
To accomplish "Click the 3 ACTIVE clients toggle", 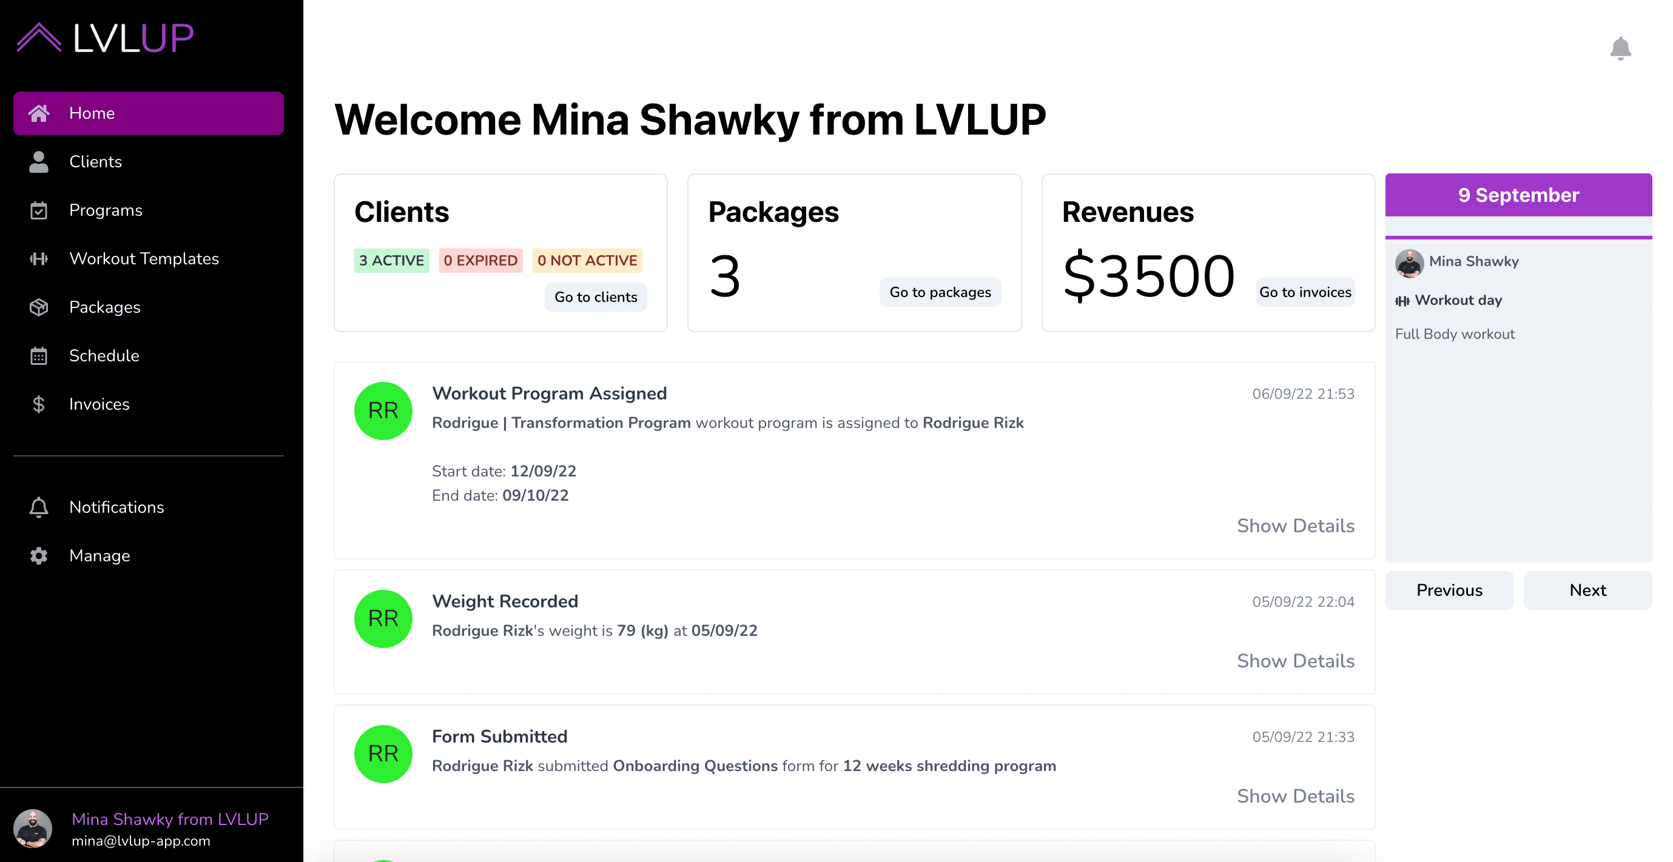I will (x=391, y=261).
